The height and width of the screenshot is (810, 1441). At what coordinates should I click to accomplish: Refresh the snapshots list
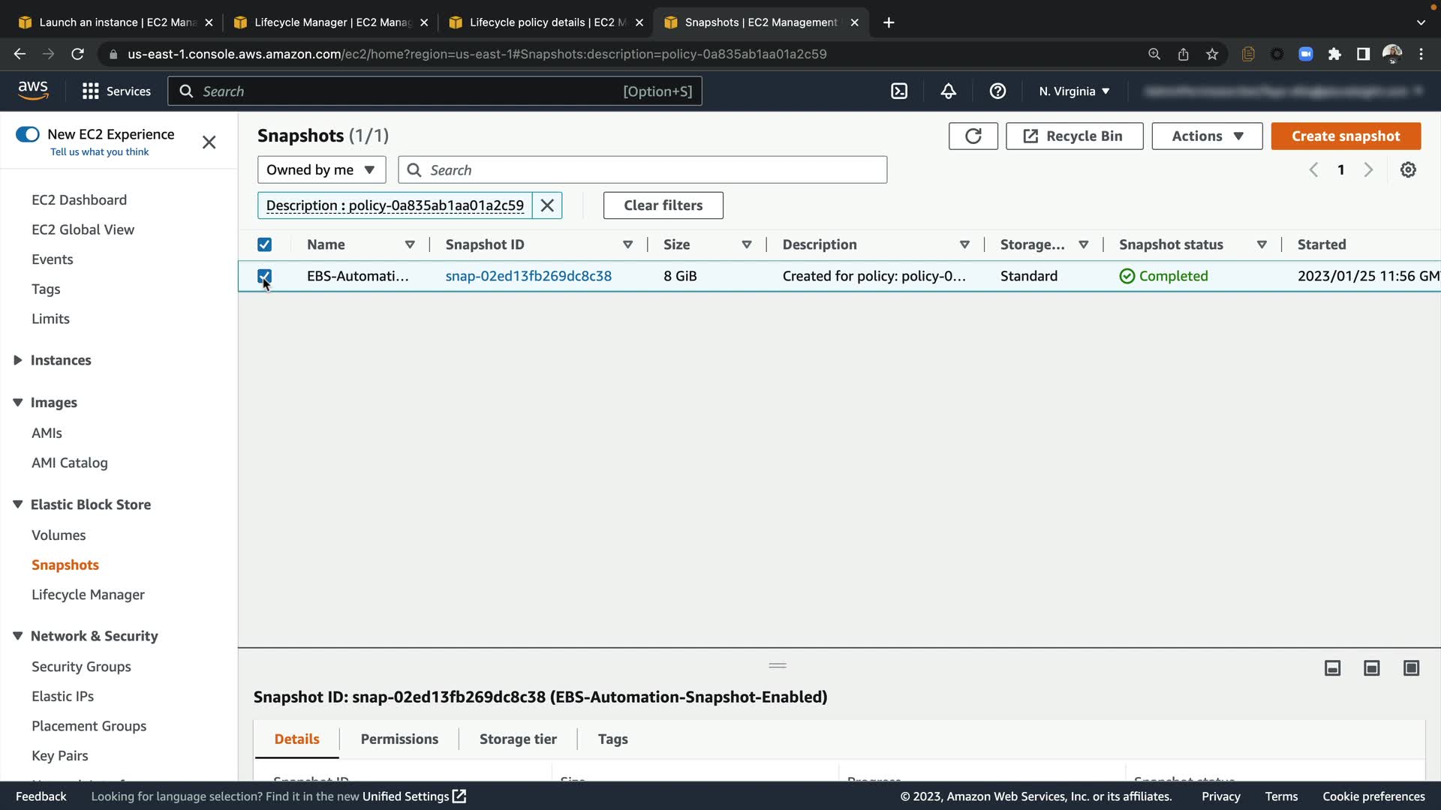pos(973,136)
